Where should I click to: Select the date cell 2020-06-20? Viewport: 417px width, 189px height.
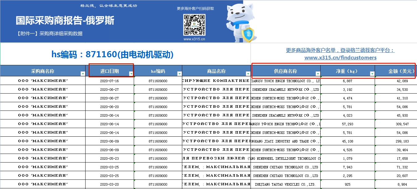[x=110, y=107]
